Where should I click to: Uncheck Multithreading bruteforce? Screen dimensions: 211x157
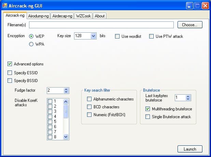click(x=147, y=109)
